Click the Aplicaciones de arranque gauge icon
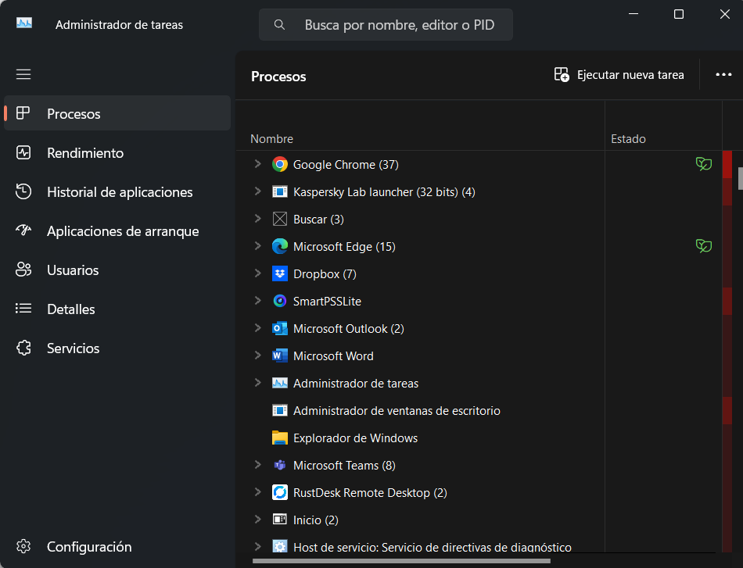Viewport: 743px width, 568px height. (x=23, y=230)
